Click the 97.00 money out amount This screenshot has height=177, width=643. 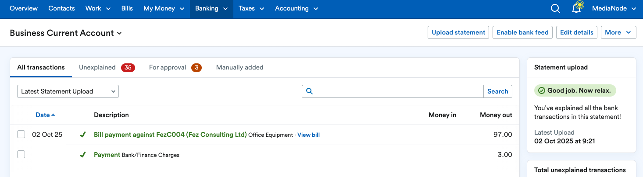point(503,135)
